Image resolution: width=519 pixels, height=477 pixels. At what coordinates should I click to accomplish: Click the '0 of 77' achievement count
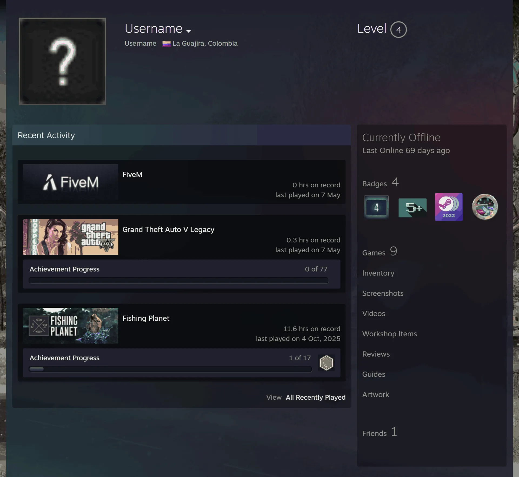(316, 269)
